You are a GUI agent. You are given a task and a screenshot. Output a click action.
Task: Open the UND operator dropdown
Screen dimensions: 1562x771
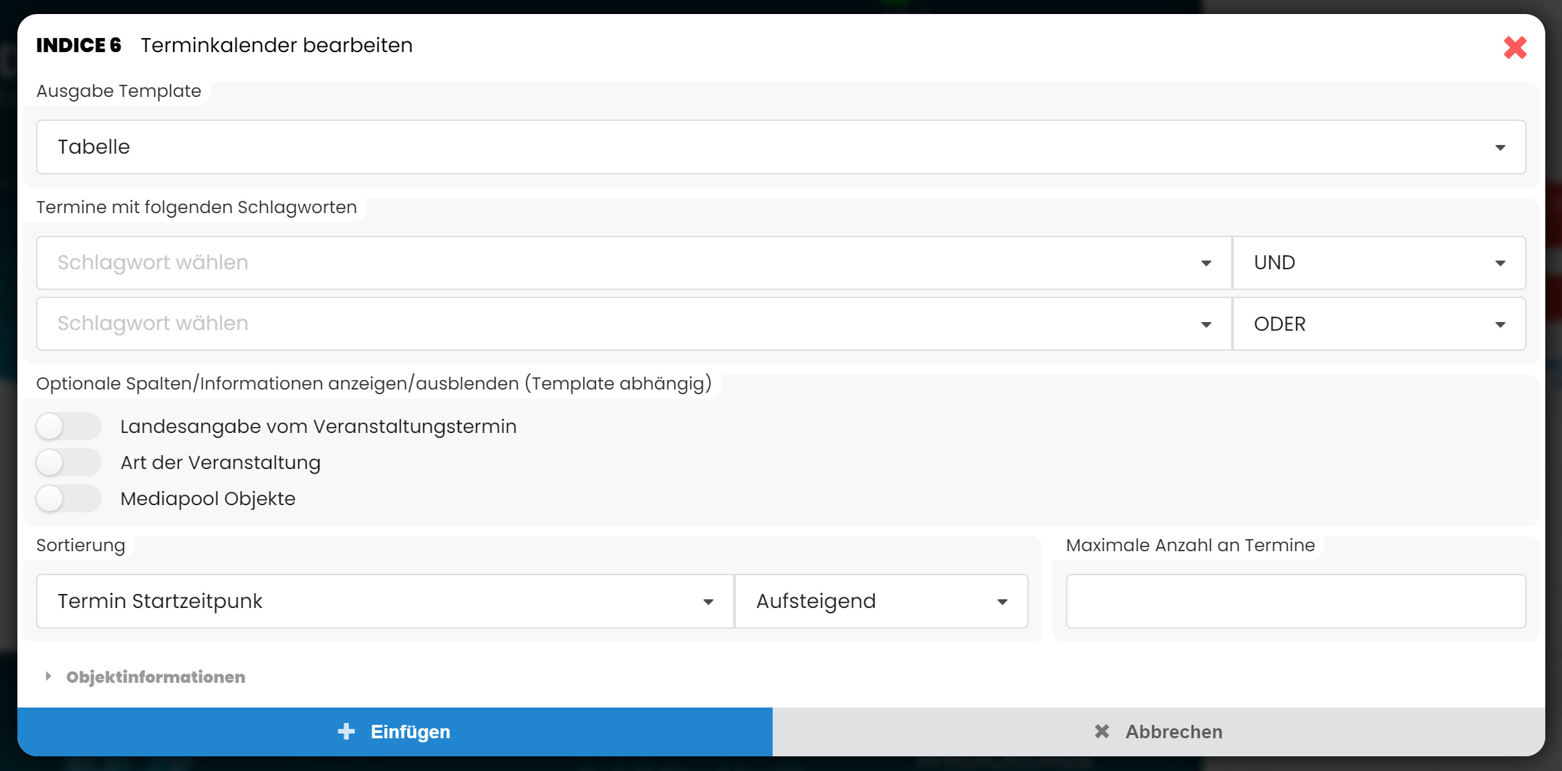pos(1378,263)
